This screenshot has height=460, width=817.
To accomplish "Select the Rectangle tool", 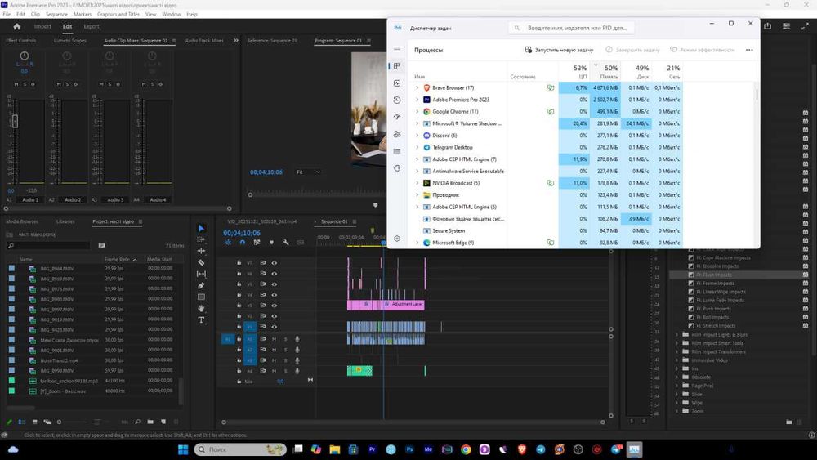I will click(x=201, y=297).
